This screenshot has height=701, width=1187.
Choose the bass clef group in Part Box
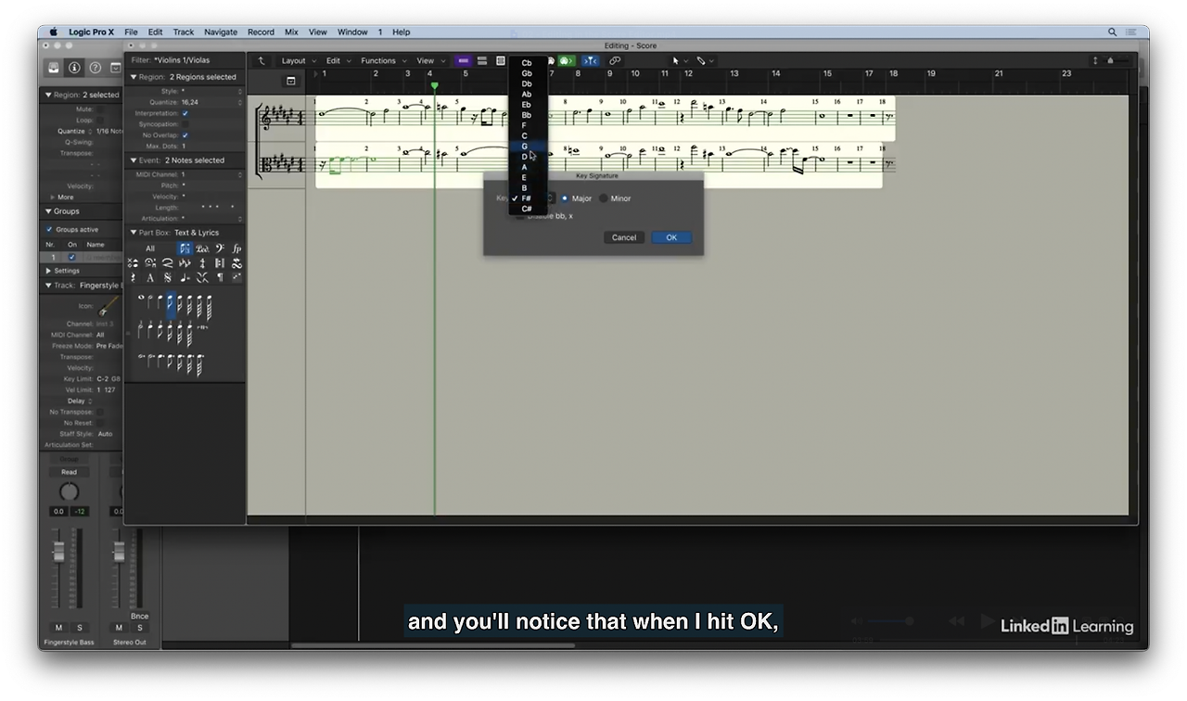[x=220, y=249]
